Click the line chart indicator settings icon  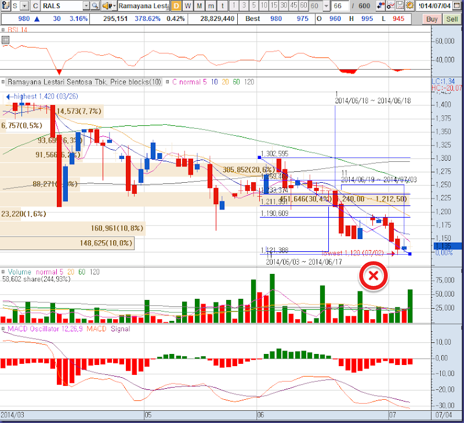(x=390, y=5)
